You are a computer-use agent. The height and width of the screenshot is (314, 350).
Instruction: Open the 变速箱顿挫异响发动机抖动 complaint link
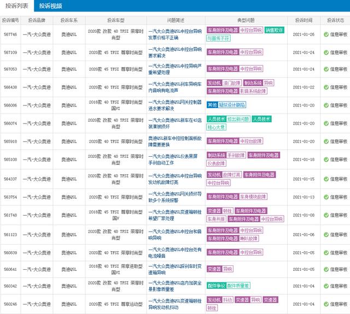pos(175,304)
